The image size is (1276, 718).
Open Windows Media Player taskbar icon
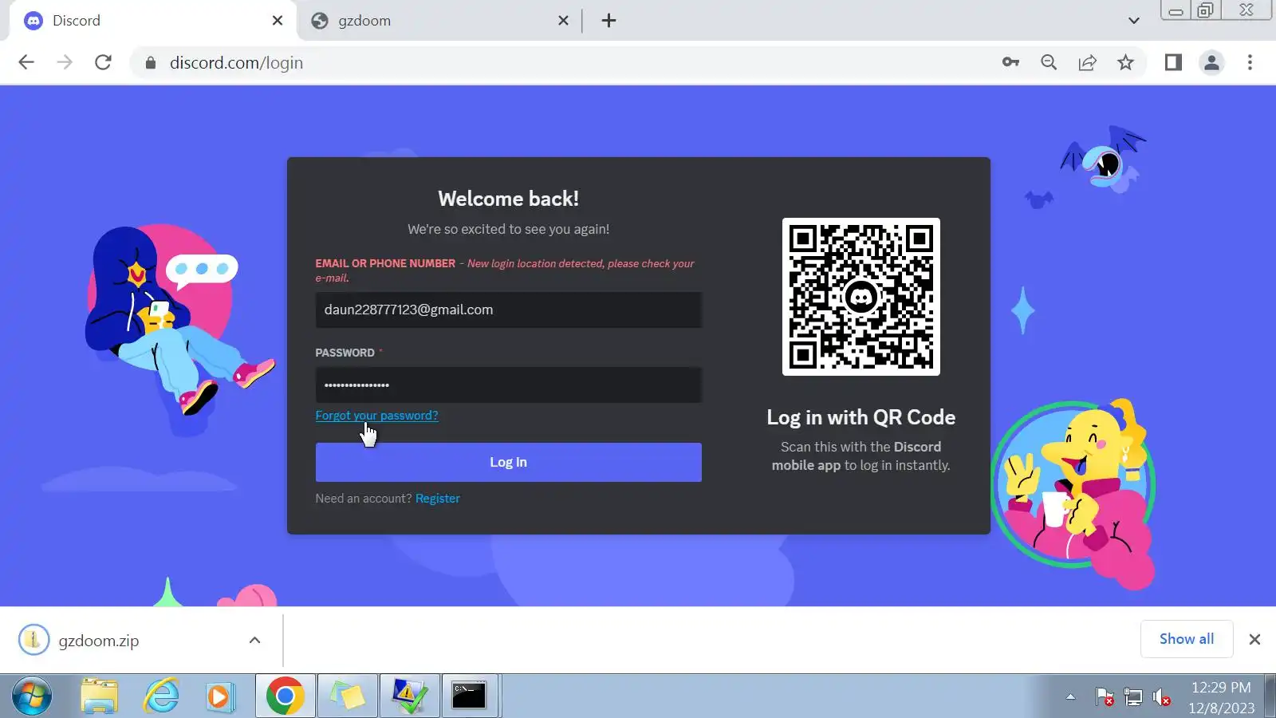click(x=220, y=696)
